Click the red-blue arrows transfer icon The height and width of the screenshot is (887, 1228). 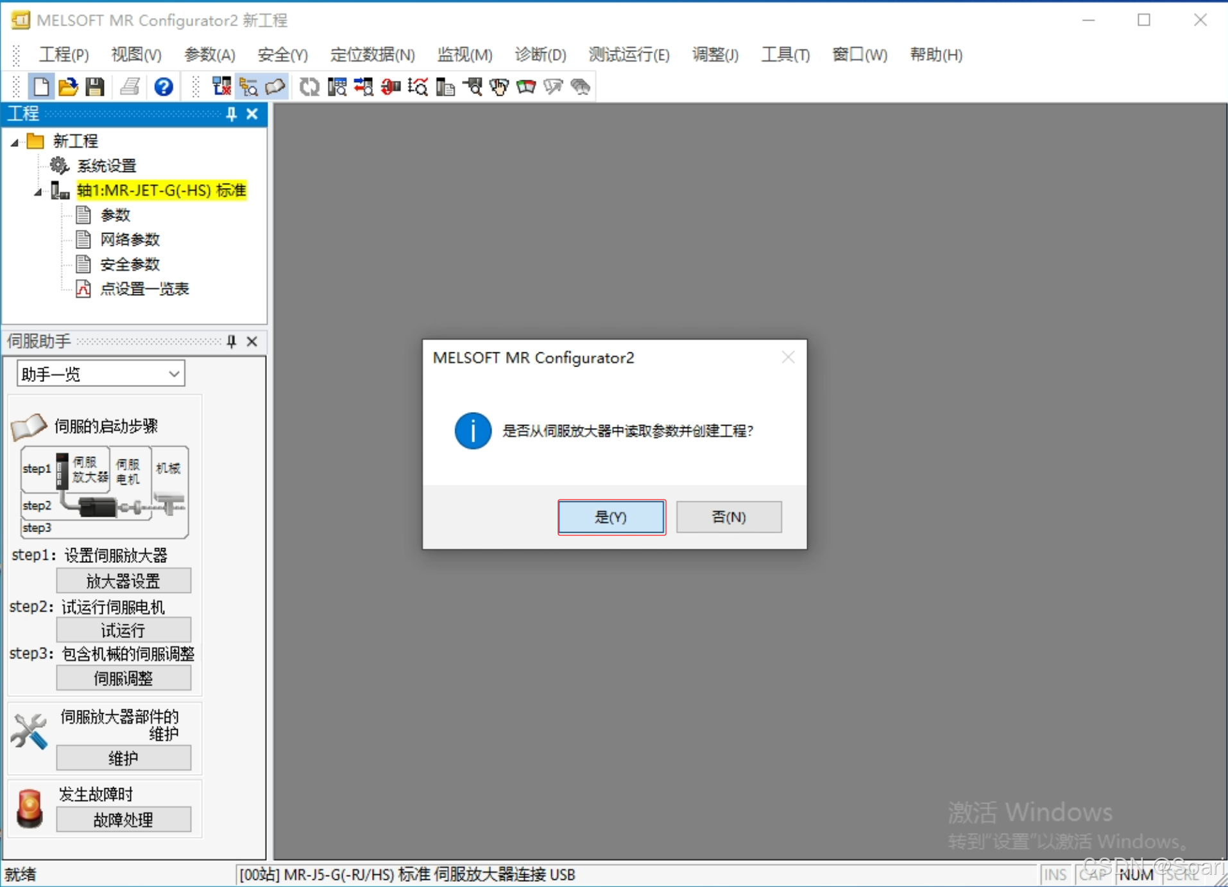(x=363, y=87)
